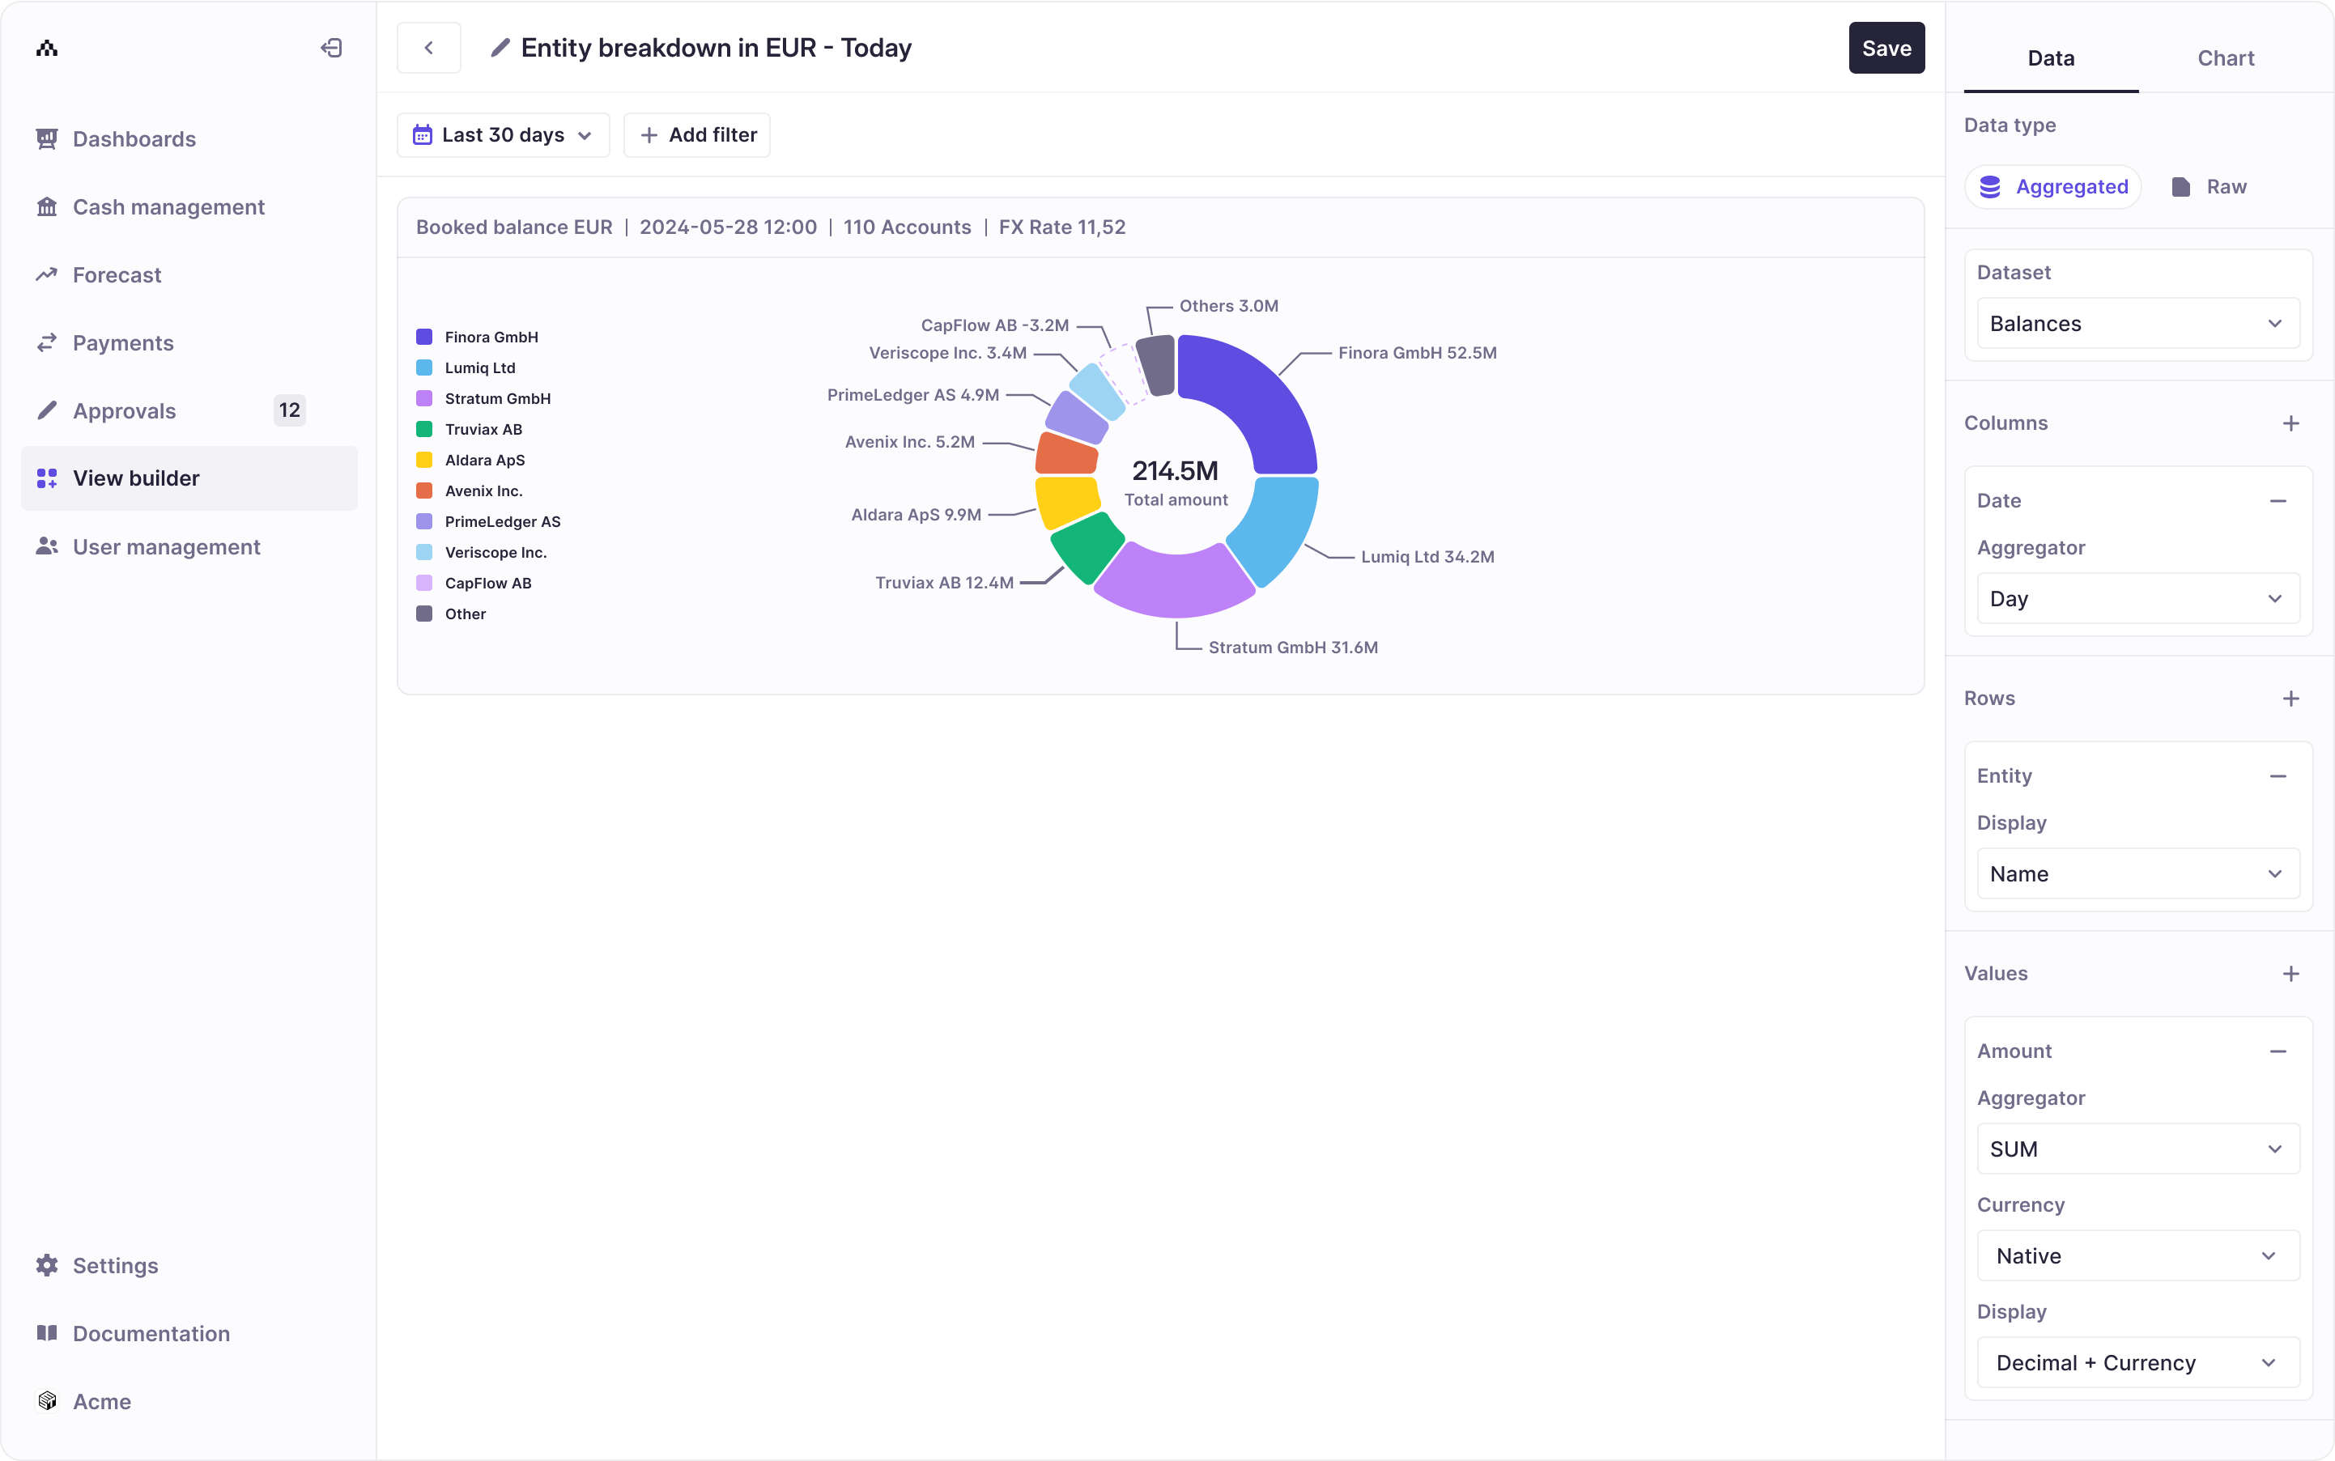
Task: Toggle the Finora GmbH legend entry
Action: [491, 338]
